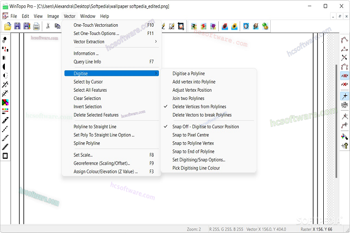Open the File menu
This screenshot has width=350, height=233.
pos(14,16)
